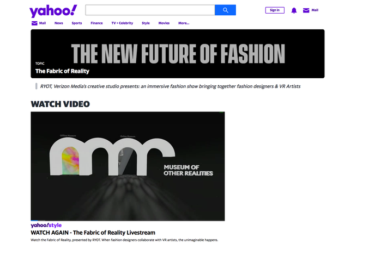This screenshot has width=381, height=256.
Task: Click the envelope icon in the navigation bar
Action: pos(34,23)
